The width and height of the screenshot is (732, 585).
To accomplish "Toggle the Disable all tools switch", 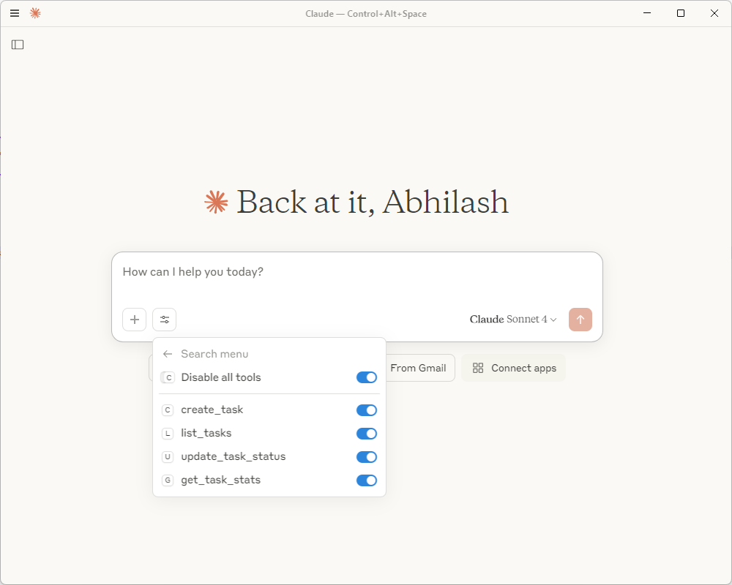I will coord(367,377).
